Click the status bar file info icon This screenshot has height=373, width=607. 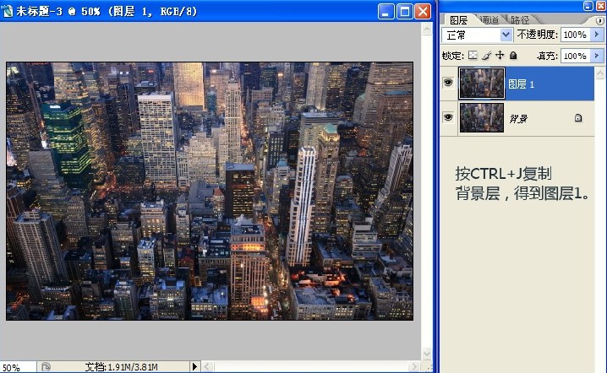46,367
